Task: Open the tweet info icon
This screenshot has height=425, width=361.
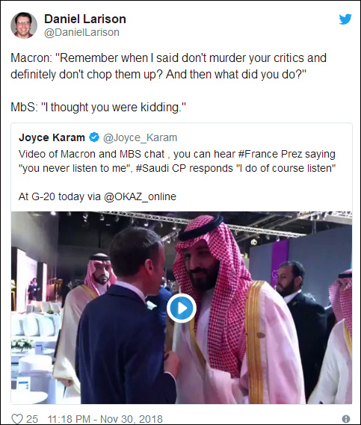Action: [x=346, y=419]
